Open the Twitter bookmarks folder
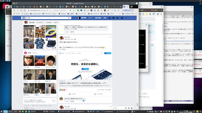 click(x=62, y=13)
